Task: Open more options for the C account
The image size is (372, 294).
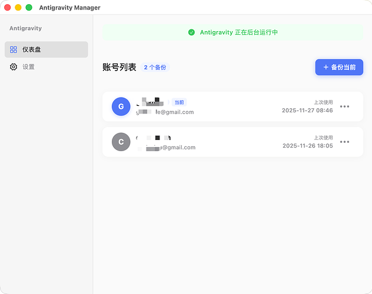Action: tap(344, 142)
